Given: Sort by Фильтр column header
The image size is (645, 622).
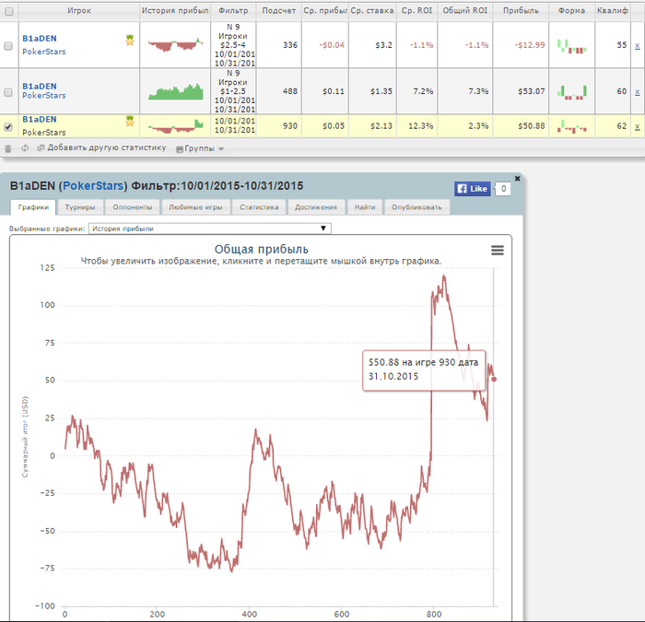Looking at the screenshot, I should (x=233, y=11).
